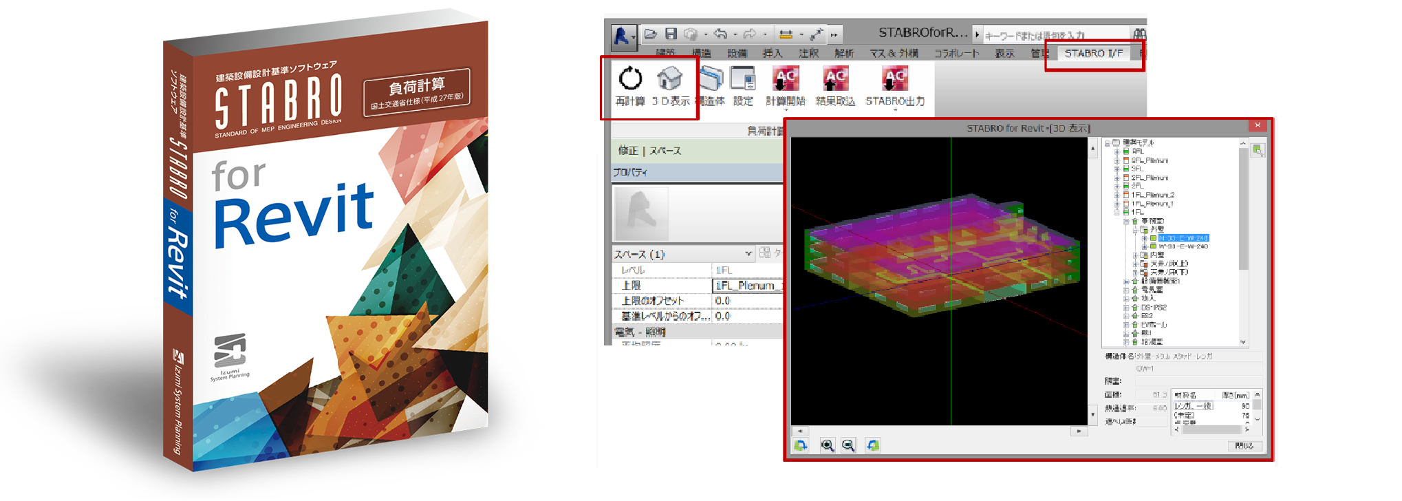Screen dimensions: 1402x501
Task: Click the Save floppy disk icon
Action: coord(671,34)
